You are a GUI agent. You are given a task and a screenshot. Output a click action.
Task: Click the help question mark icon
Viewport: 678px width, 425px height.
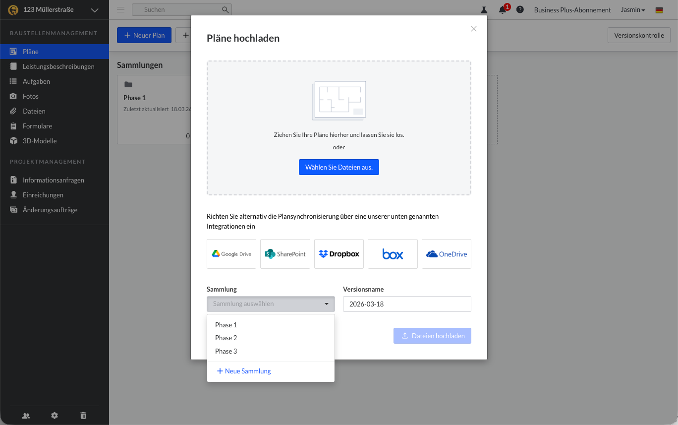[520, 9]
